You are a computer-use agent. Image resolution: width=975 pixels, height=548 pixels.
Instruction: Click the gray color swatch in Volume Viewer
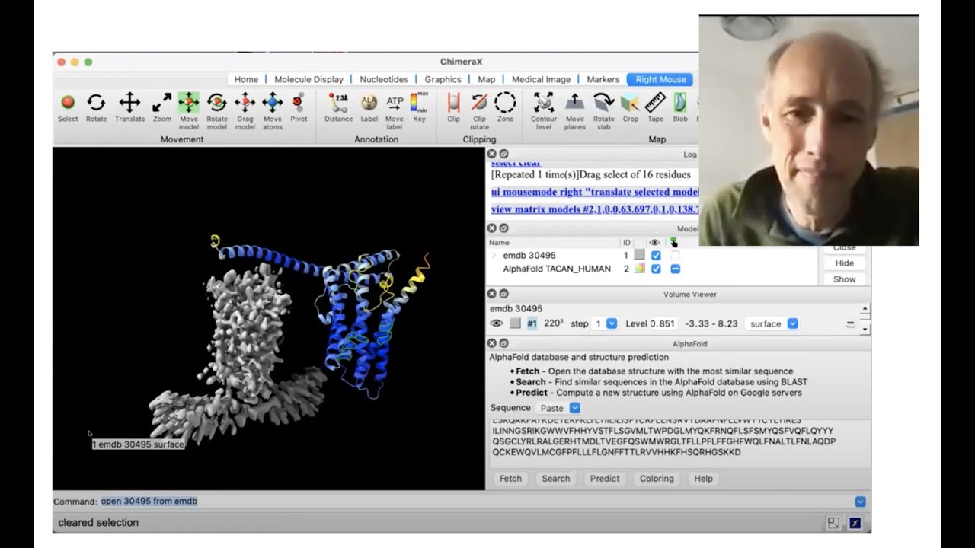515,323
